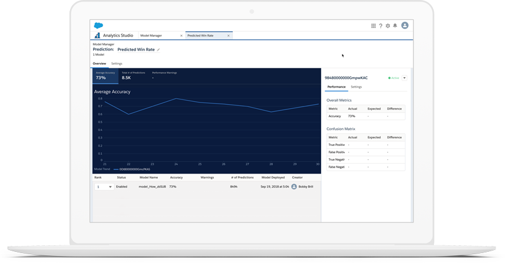
Task: Click the Model Deployed column header
Action: point(273,178)
